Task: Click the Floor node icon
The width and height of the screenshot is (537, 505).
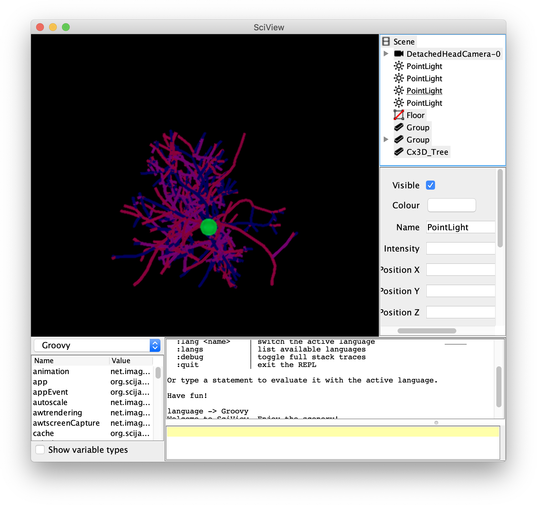Action: point(399,115)
